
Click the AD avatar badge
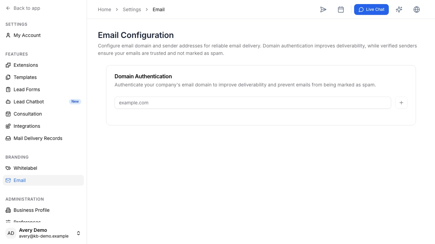click(11, 233)
